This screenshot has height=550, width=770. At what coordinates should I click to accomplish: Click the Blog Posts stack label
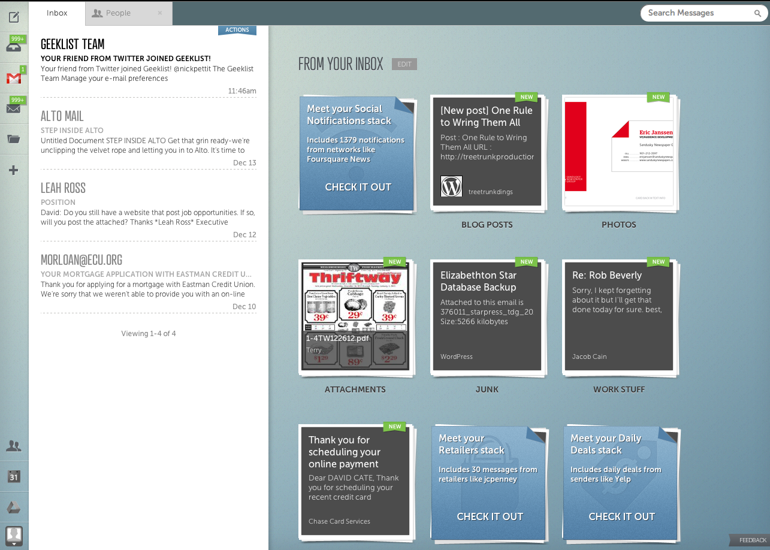487,225
